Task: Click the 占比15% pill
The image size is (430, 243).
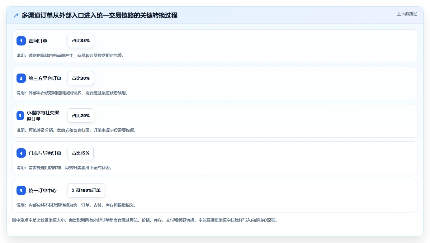Action: pyautogui.click(x=81, y=153)
